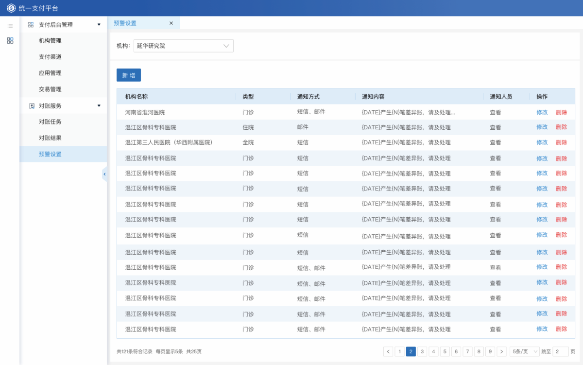The height and width of the screenshot is (365, 583).
Task: Open 机构管理 in the sidebar
Action: (x=50, y=41)
